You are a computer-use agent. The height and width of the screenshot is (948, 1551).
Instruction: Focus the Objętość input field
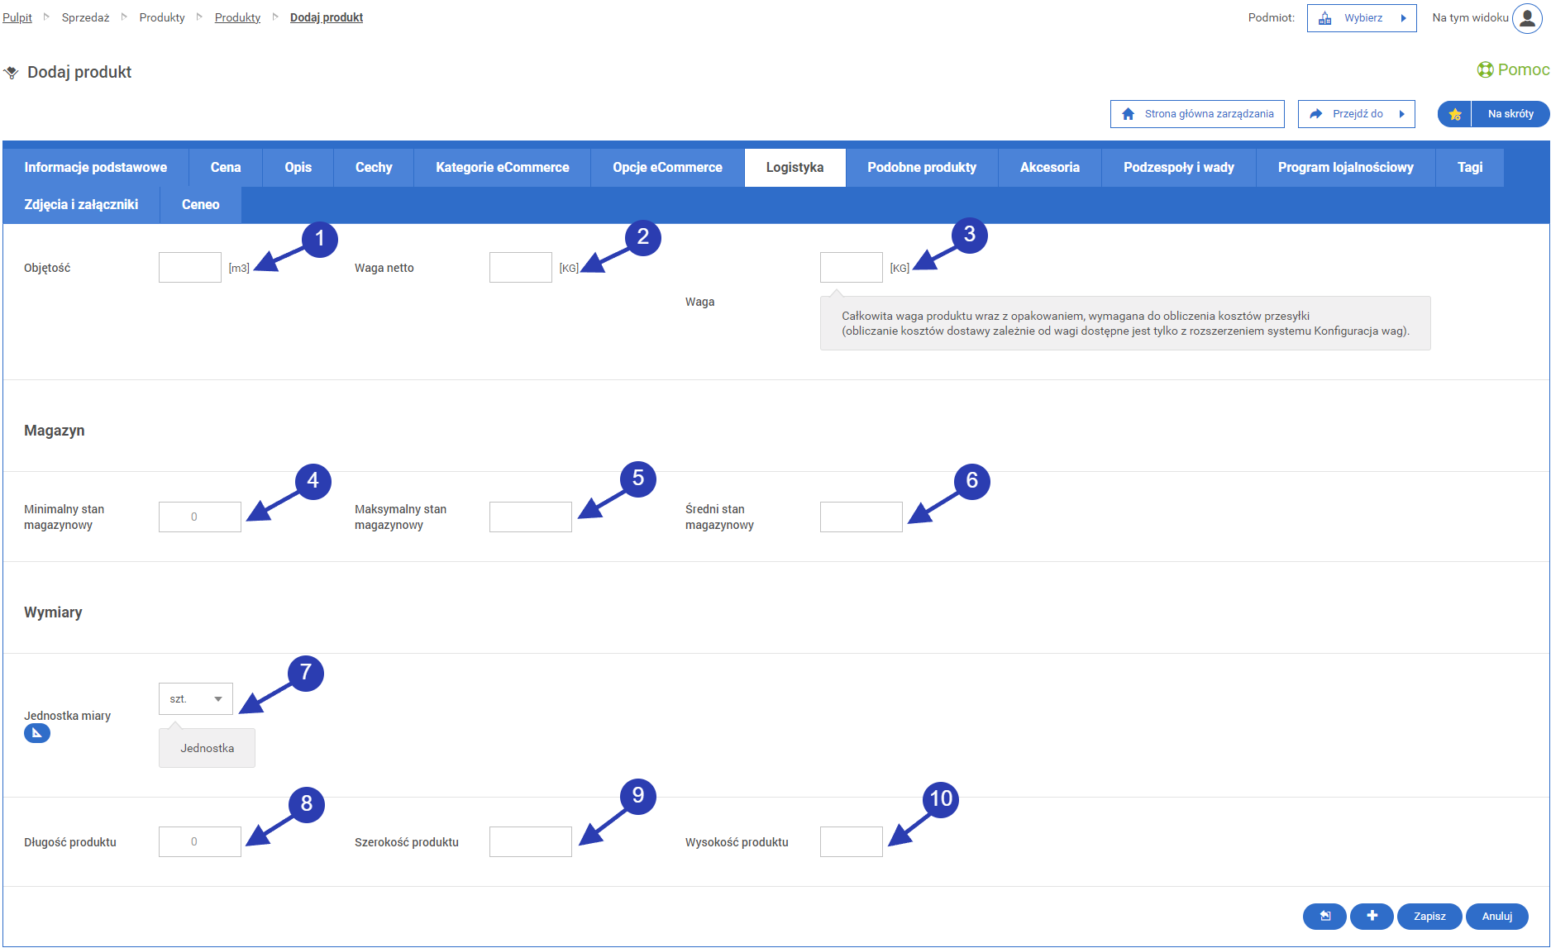[190, 268]
